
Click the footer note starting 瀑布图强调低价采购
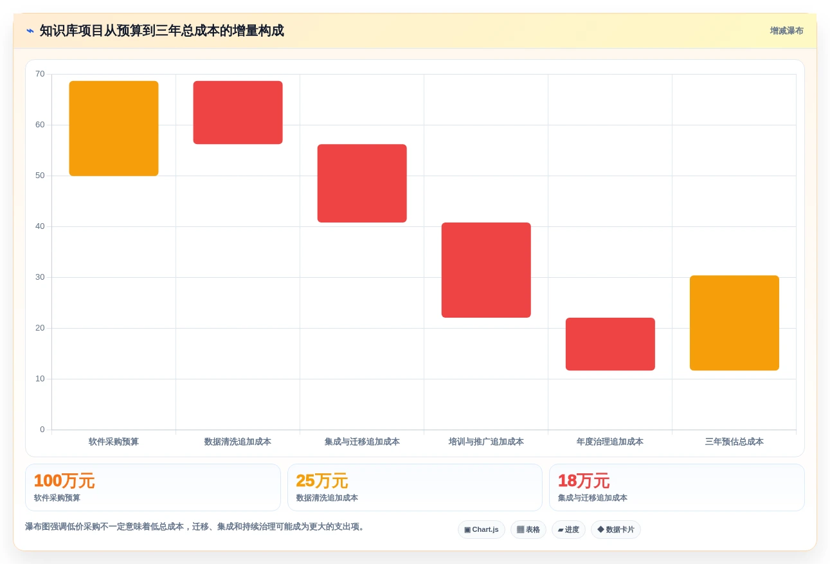point(196,527)
